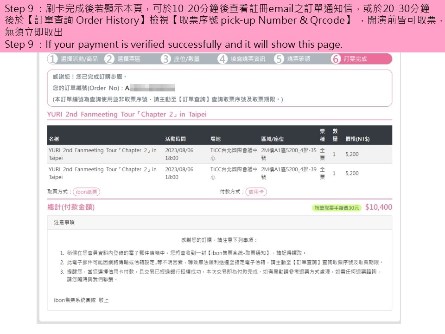Viewport: 445px width, 334px height.
Task: Click the 價格(NT$) column header
Action: [x=357, y=139]
